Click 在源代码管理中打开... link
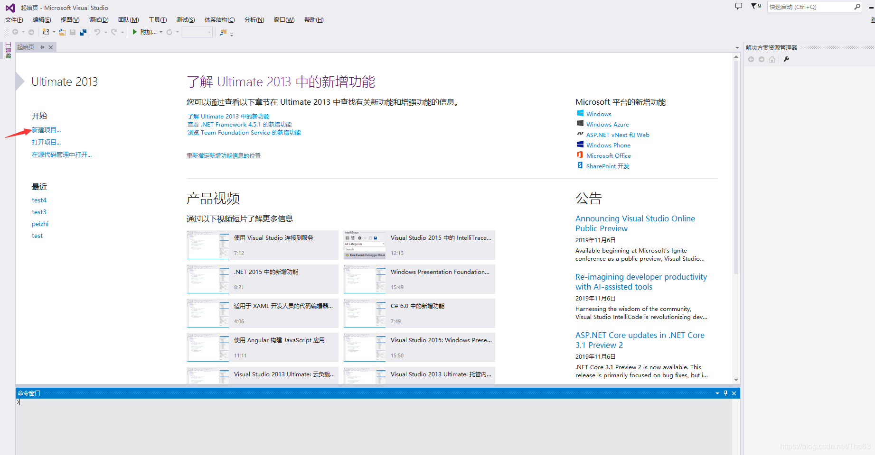This screenshot has height=455, width=875. click(x=62, y=155)
